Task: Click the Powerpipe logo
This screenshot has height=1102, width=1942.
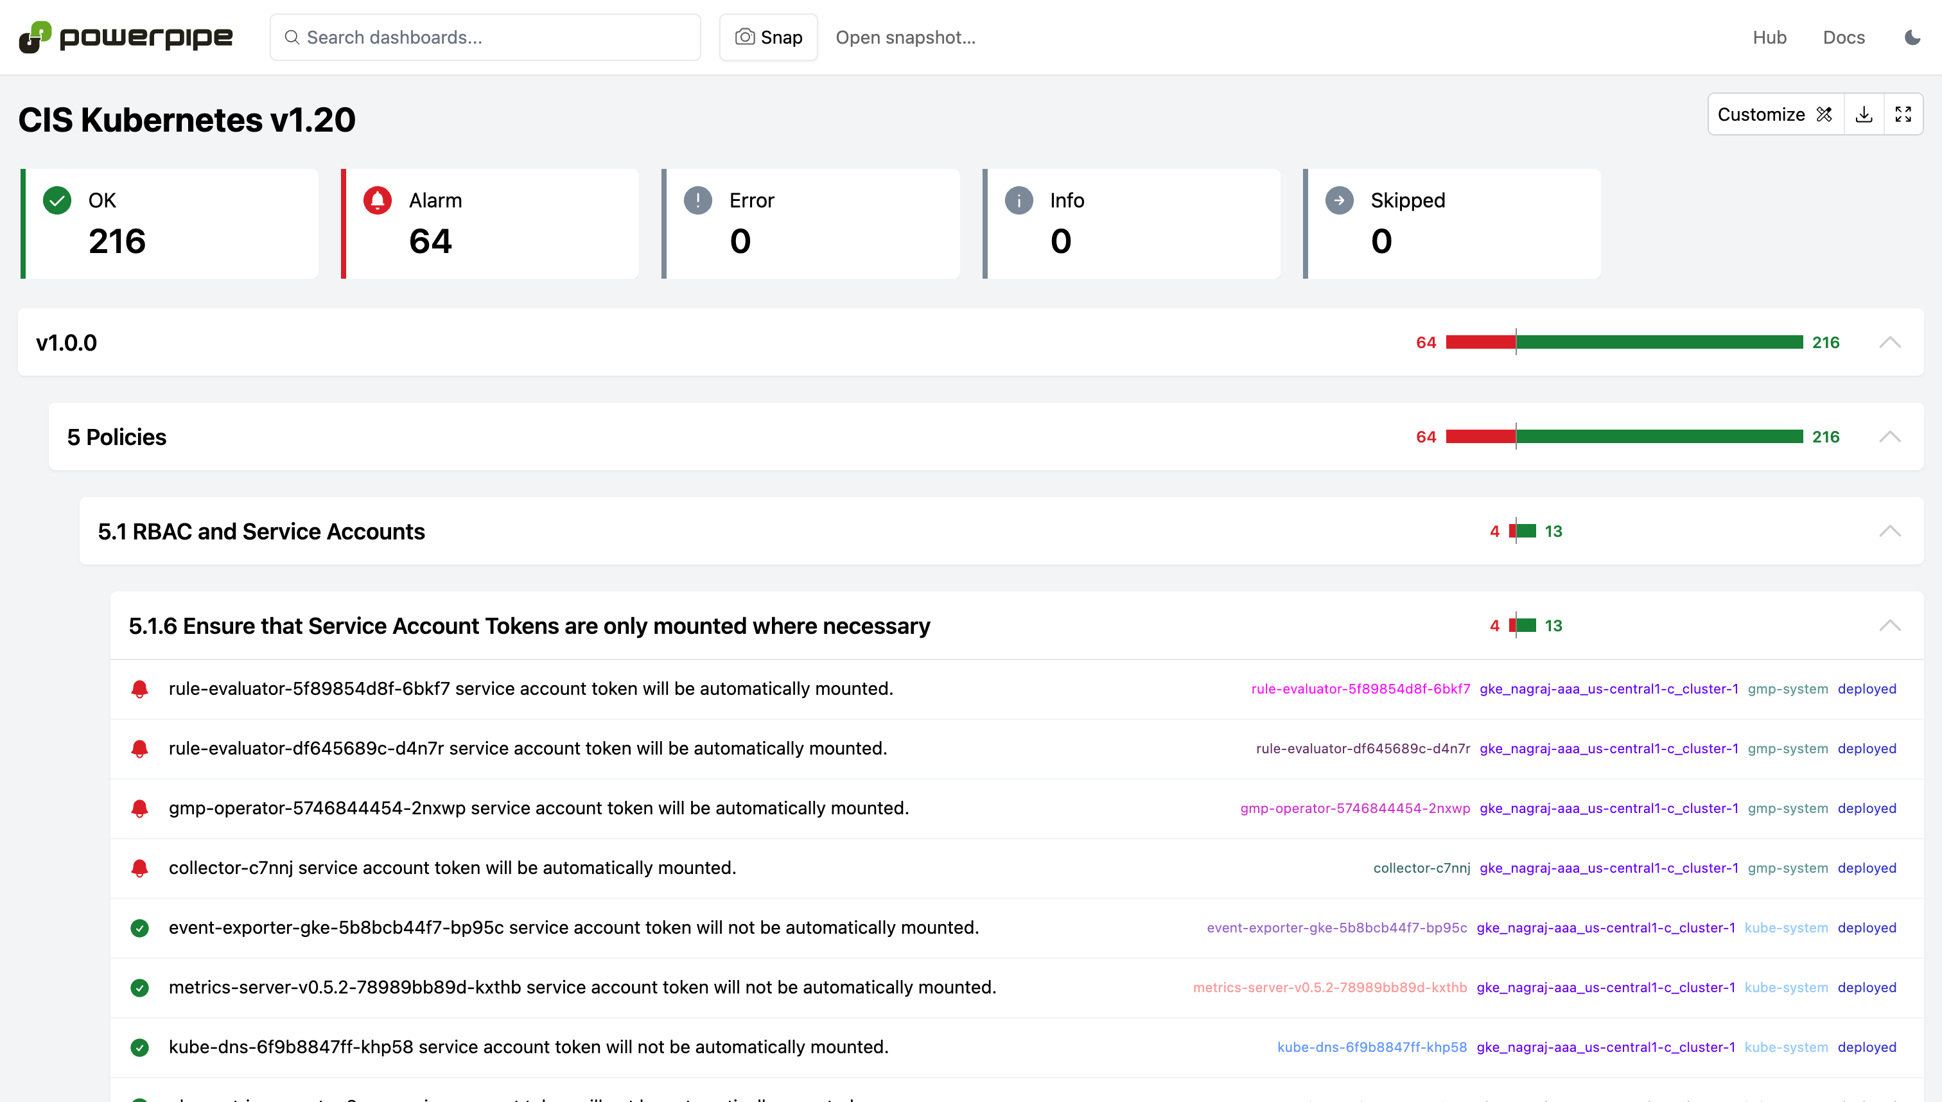Action: [126, 37]
